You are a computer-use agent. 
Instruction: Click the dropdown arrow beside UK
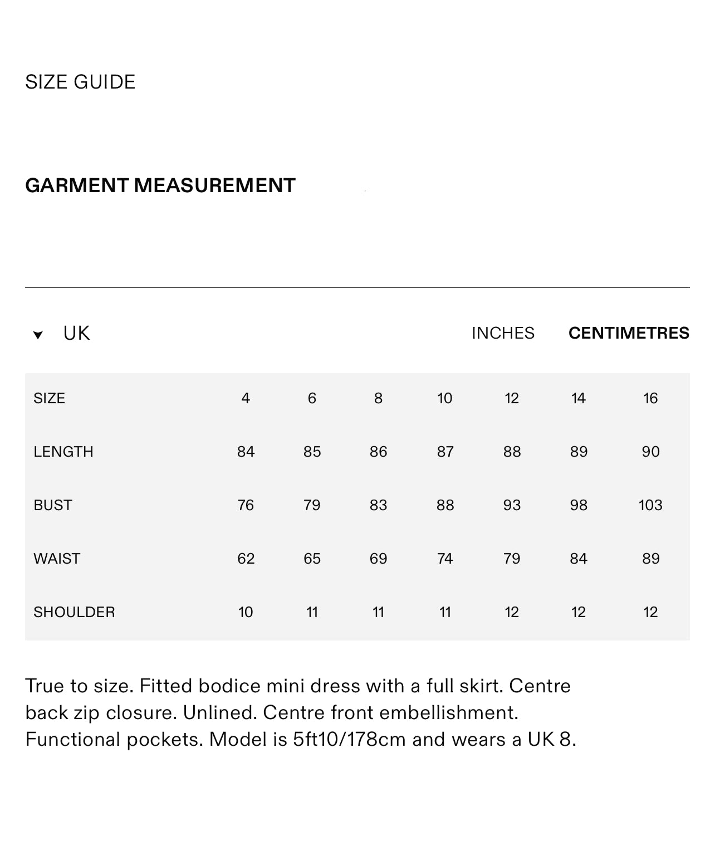[x=38, y=335]
